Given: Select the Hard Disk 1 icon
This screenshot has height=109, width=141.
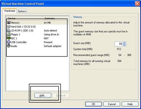Looking at the screenshot, I should (x=9, y=26).
